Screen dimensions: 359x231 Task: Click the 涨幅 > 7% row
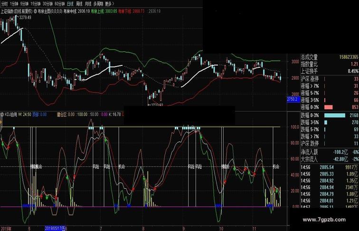click(330, 86)
